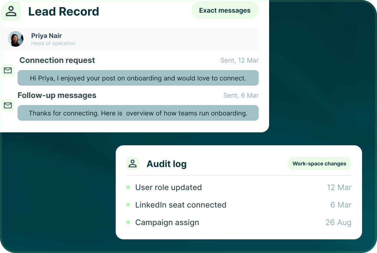Click the Work-space changes pill button
Image resolution: width=377 pixels, height=253 pixels.
[x=319, y=163]
